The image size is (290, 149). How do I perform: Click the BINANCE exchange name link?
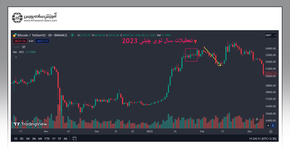click(x=61, y=35)
